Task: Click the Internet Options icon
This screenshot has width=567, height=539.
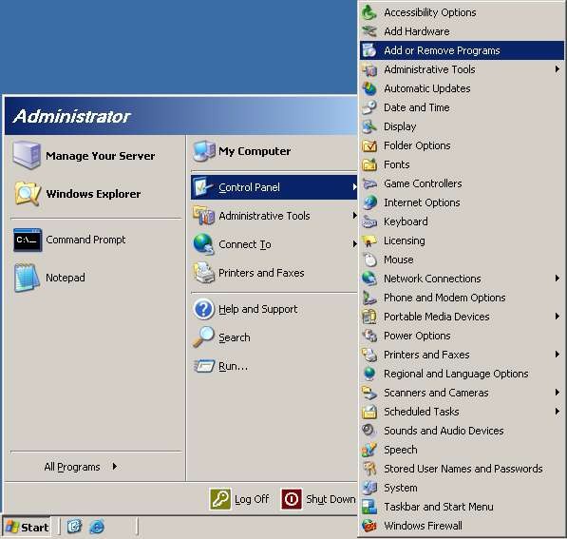Action: 369,202
